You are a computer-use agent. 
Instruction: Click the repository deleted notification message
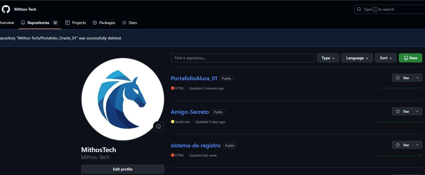pyautogui.click(x=60, y=38)
